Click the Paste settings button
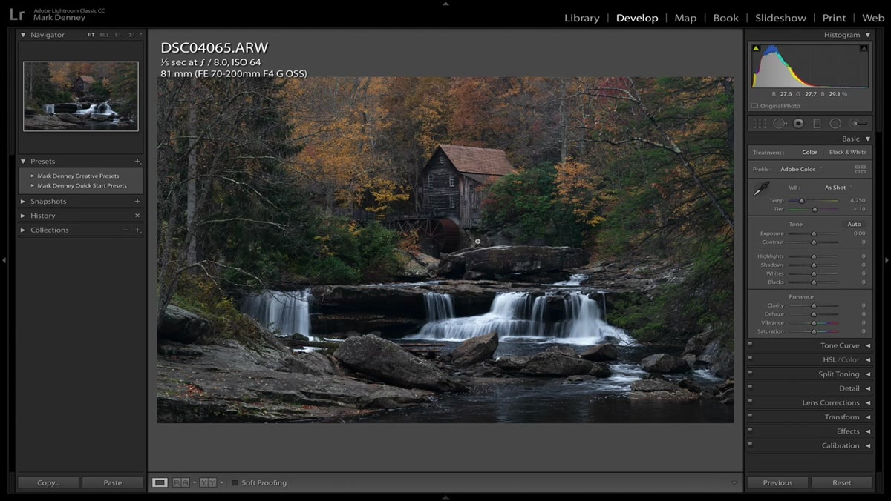Viewport: 891px width, 501px height. click(113, 482)
